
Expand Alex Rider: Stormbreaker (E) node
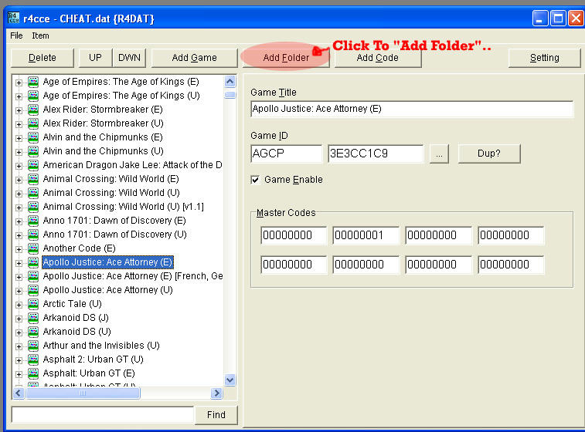pos(19,110)
